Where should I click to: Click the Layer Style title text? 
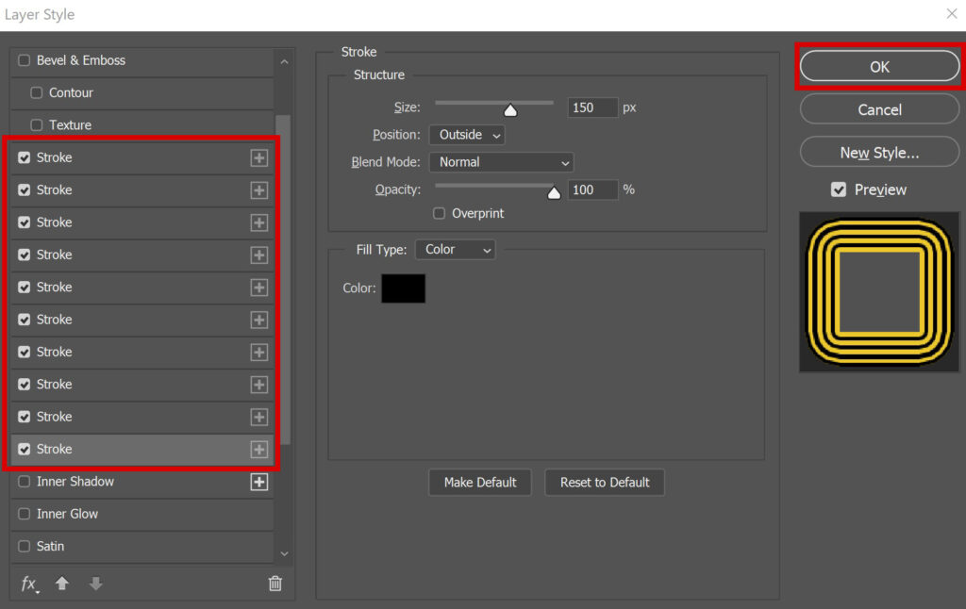(x=40, y=14)
